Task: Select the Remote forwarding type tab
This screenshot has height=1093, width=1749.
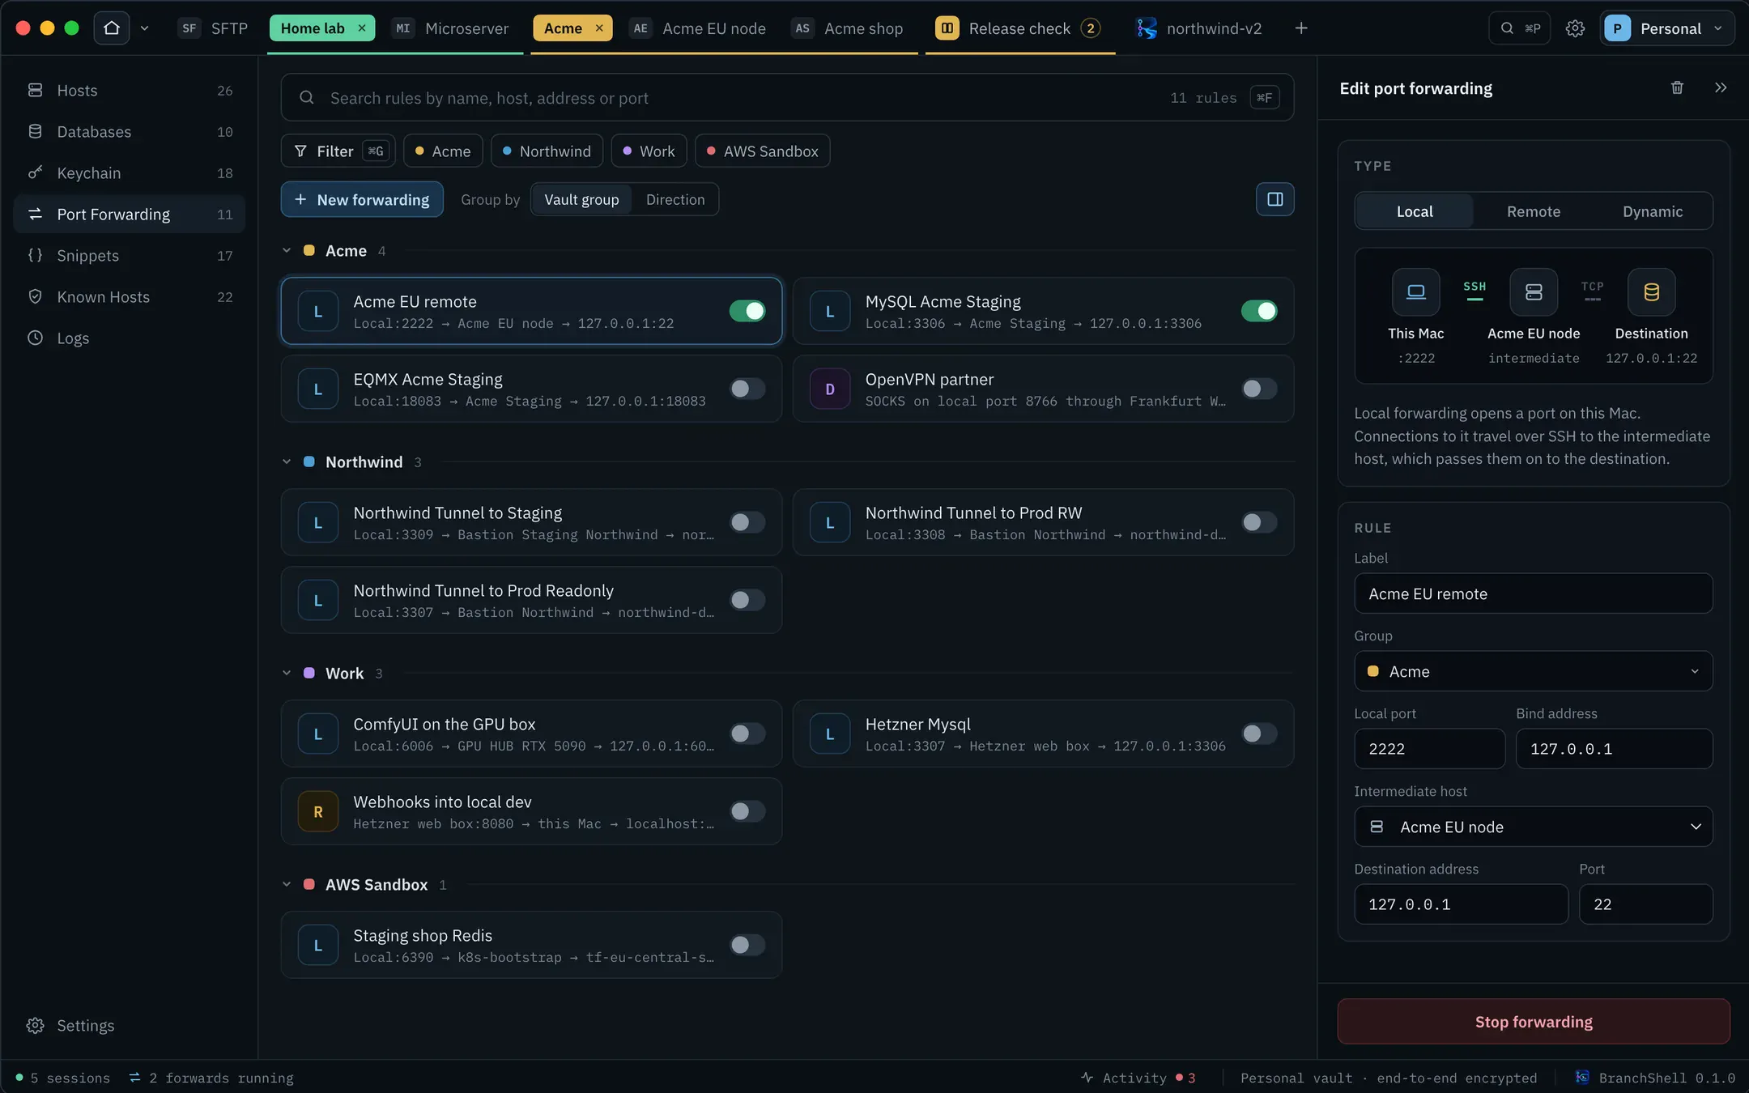Action: click(1533, 211)
